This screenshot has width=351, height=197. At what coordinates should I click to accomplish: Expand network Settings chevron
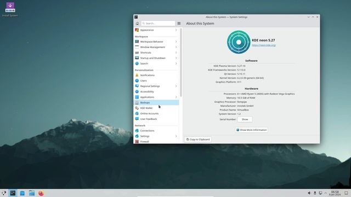coord(176,136)
